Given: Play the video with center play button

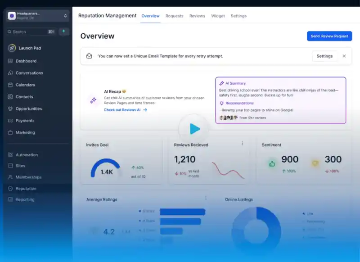Looking at the screenshot, I should tap(194, 129).
